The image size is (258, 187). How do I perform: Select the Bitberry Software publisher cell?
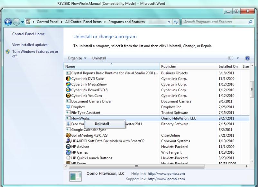[x=175, y=124]
